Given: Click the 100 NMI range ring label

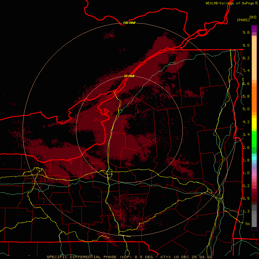Looking at the screenshot, I should point(129,23).
